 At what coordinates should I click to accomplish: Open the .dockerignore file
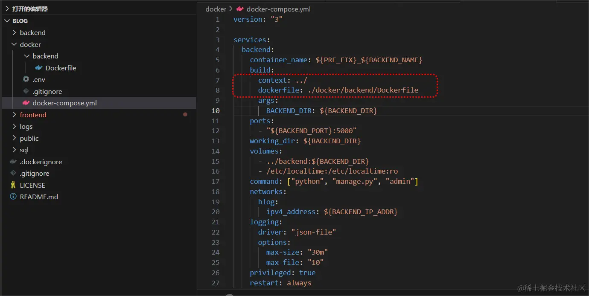tap(41, 162)
